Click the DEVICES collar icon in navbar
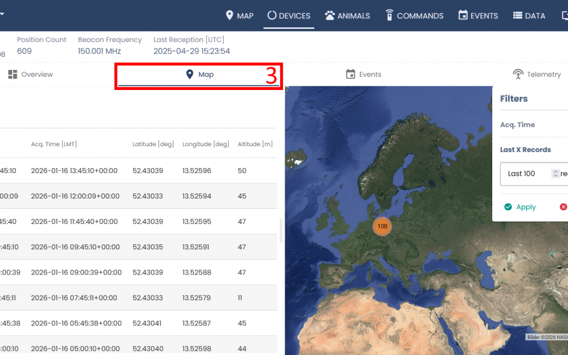 click(272, 15)
